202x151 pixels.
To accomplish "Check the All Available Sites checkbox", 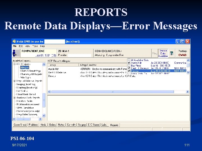I will pos(129,60).
